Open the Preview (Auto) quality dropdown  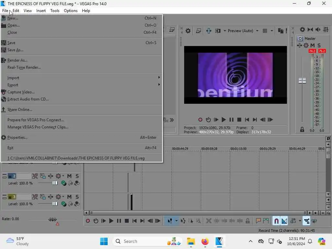257,31
